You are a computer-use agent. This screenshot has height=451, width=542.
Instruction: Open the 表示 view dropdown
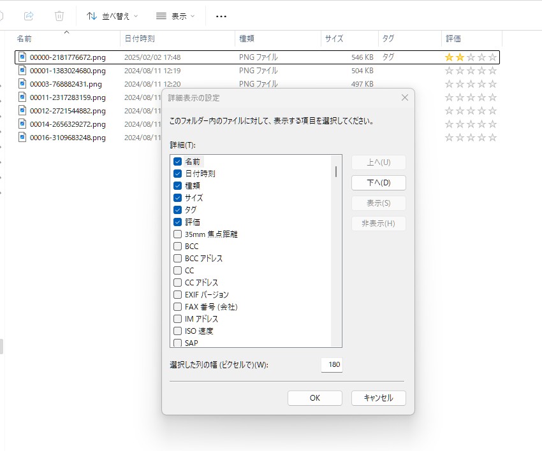click(x=175, y=16)
